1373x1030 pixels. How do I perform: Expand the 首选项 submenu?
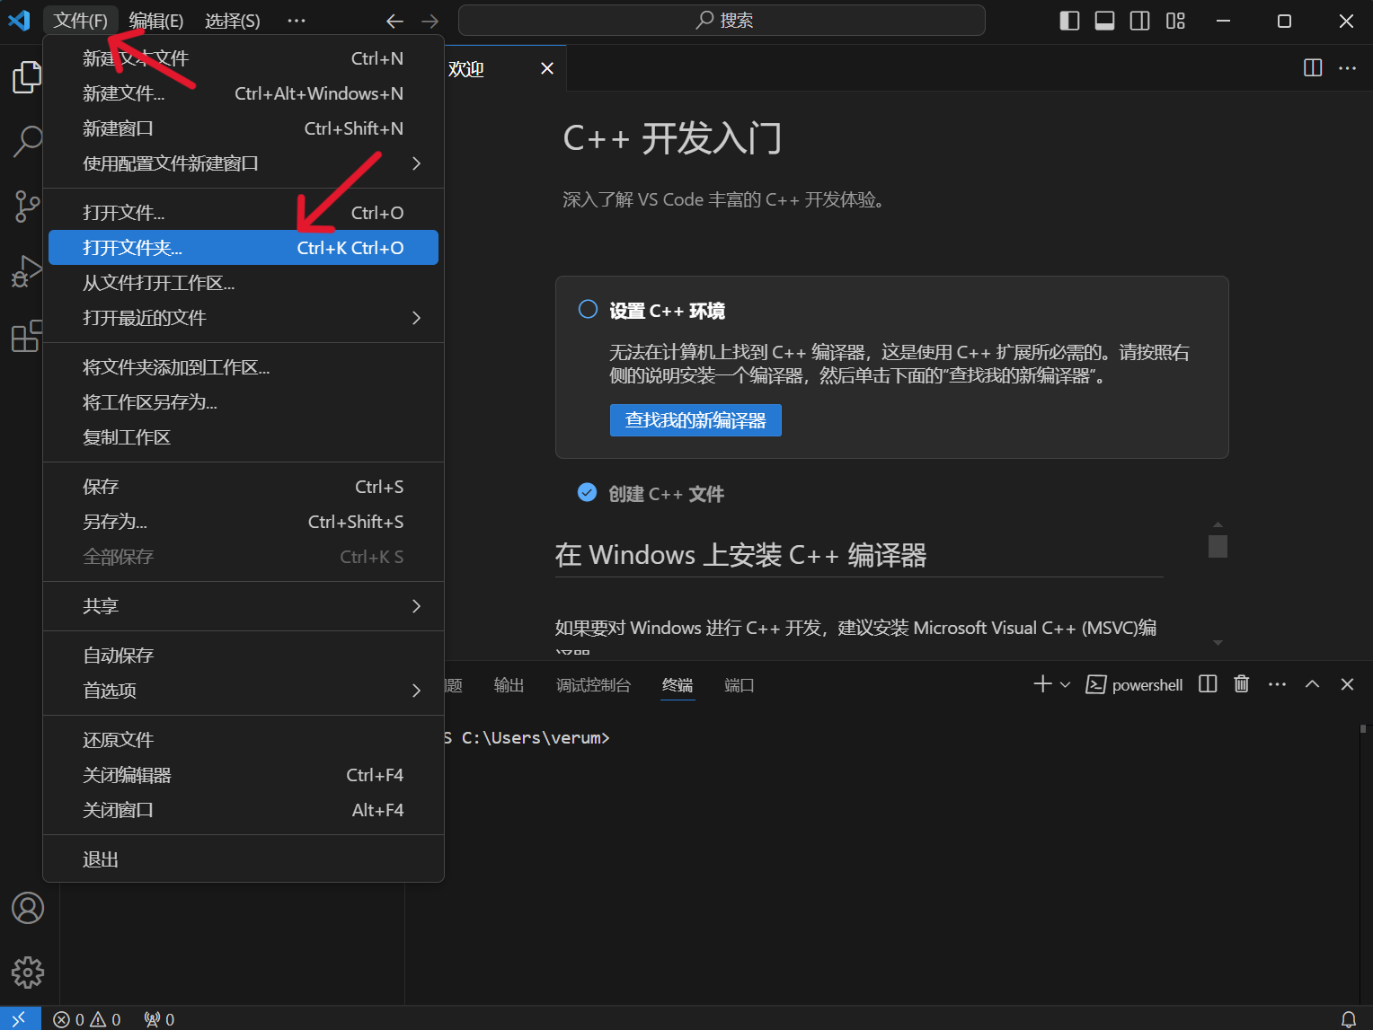coord(244,691)
